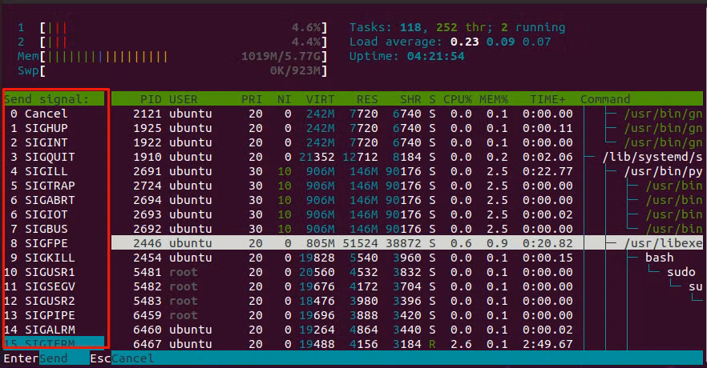707x368 pixels.
Task: Sort by the RES column header
Action: 367,99
